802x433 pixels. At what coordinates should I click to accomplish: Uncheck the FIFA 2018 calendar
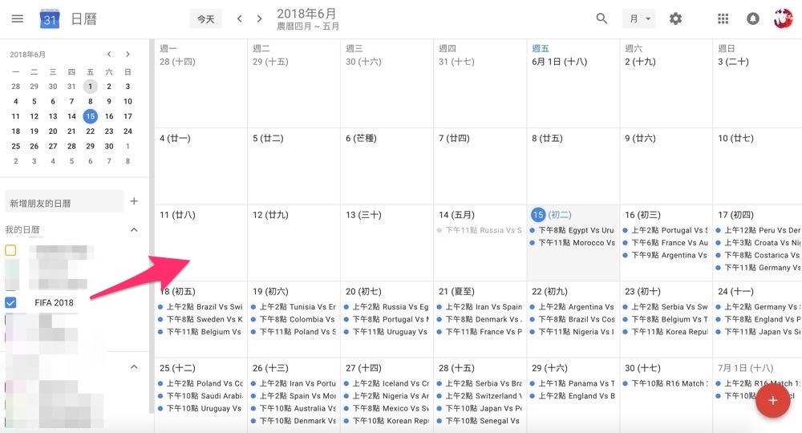[x=10, y=302]
